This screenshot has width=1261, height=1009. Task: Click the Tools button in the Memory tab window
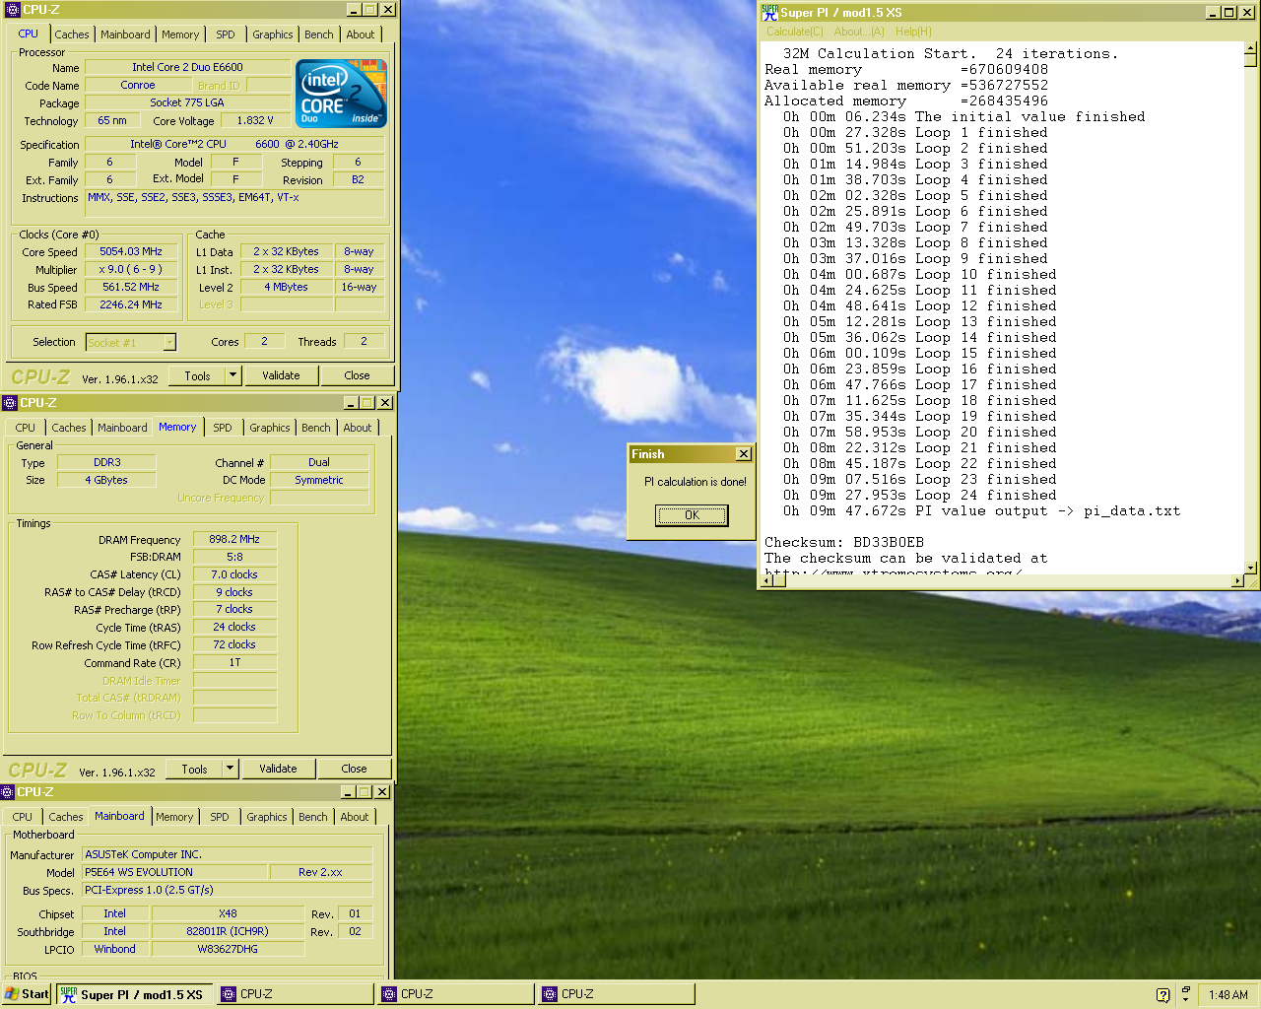(x=194, y=769)
